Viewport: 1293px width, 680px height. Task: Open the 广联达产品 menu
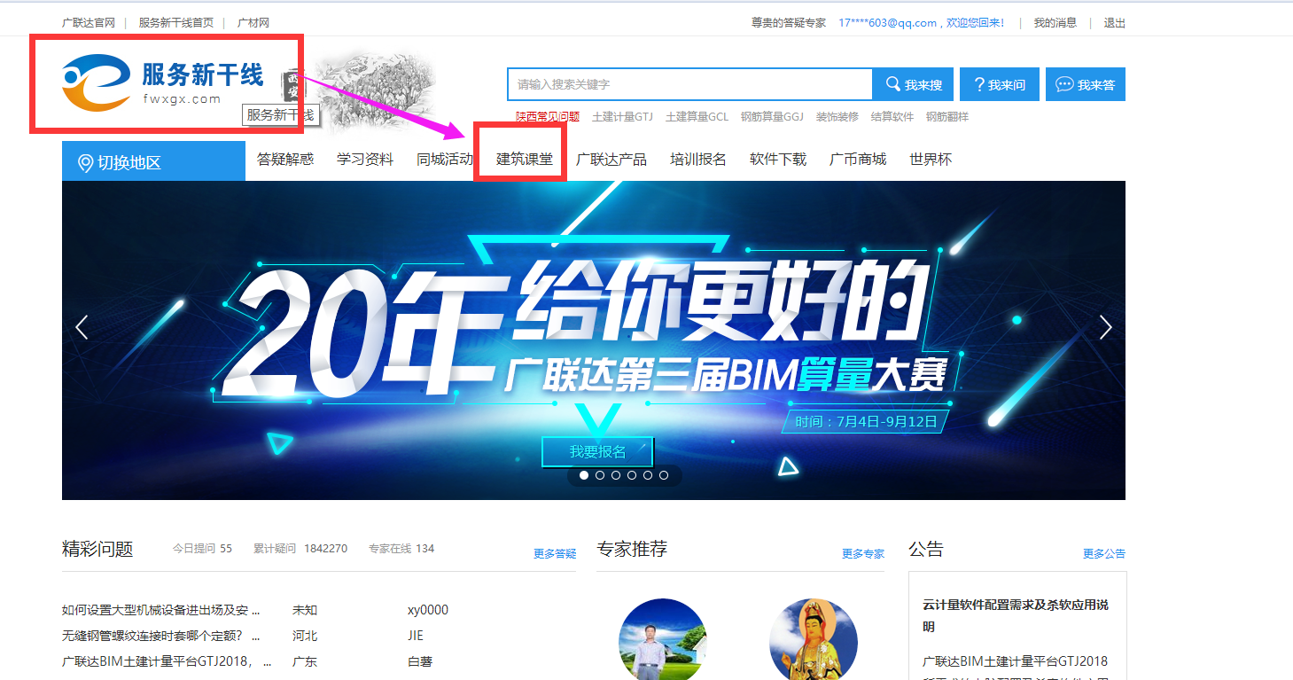(x=611, y=160)
